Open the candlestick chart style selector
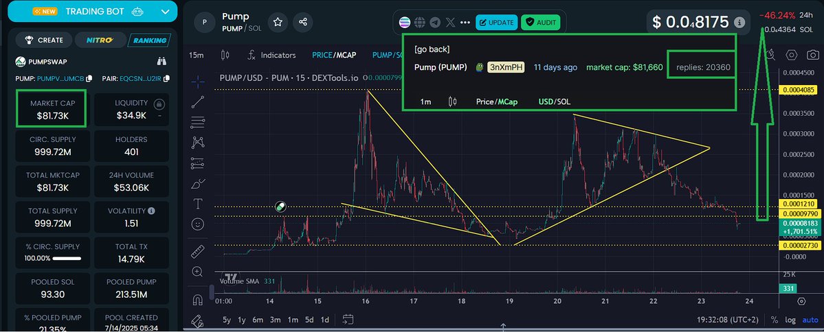 point(225,55)
